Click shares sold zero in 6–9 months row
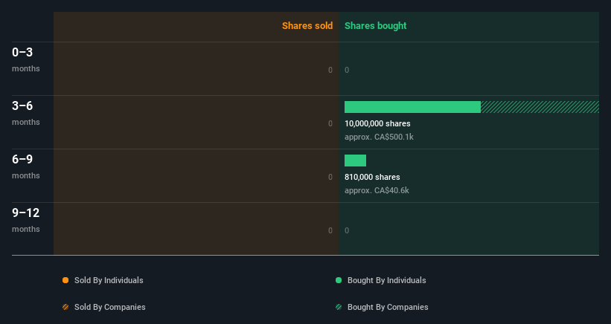Screen dimensions: 611x324 tap(330, 177)
